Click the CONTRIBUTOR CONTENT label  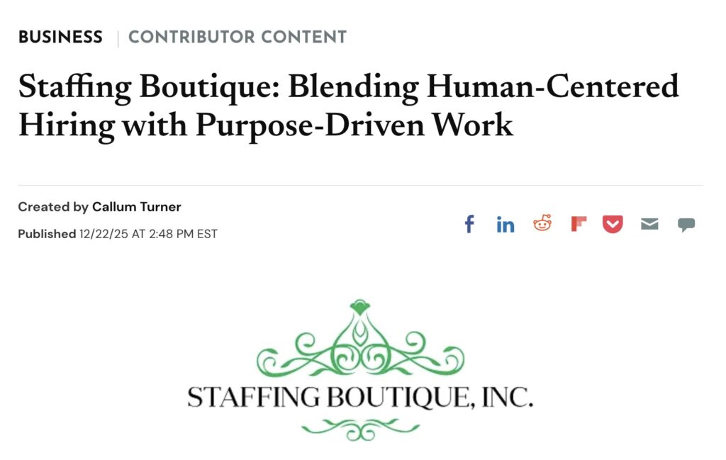pyautogui.click(x=237, y=38)
